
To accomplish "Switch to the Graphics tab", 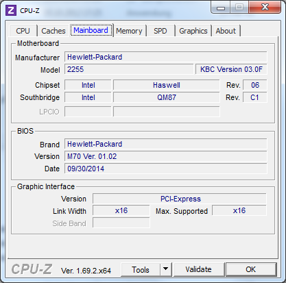I will [193, 31].
